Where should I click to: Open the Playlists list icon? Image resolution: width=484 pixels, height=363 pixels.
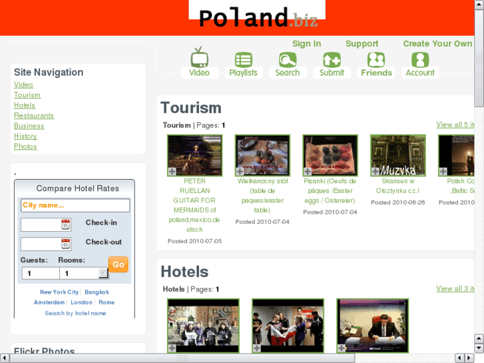click(244, 60)
